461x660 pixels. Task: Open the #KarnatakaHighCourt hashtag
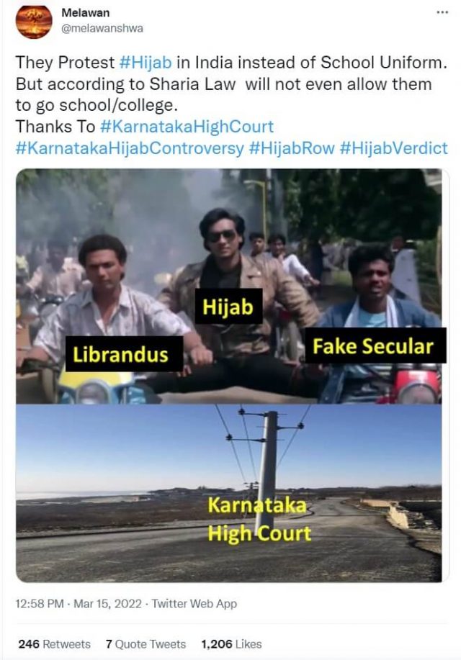coord(187,127)
